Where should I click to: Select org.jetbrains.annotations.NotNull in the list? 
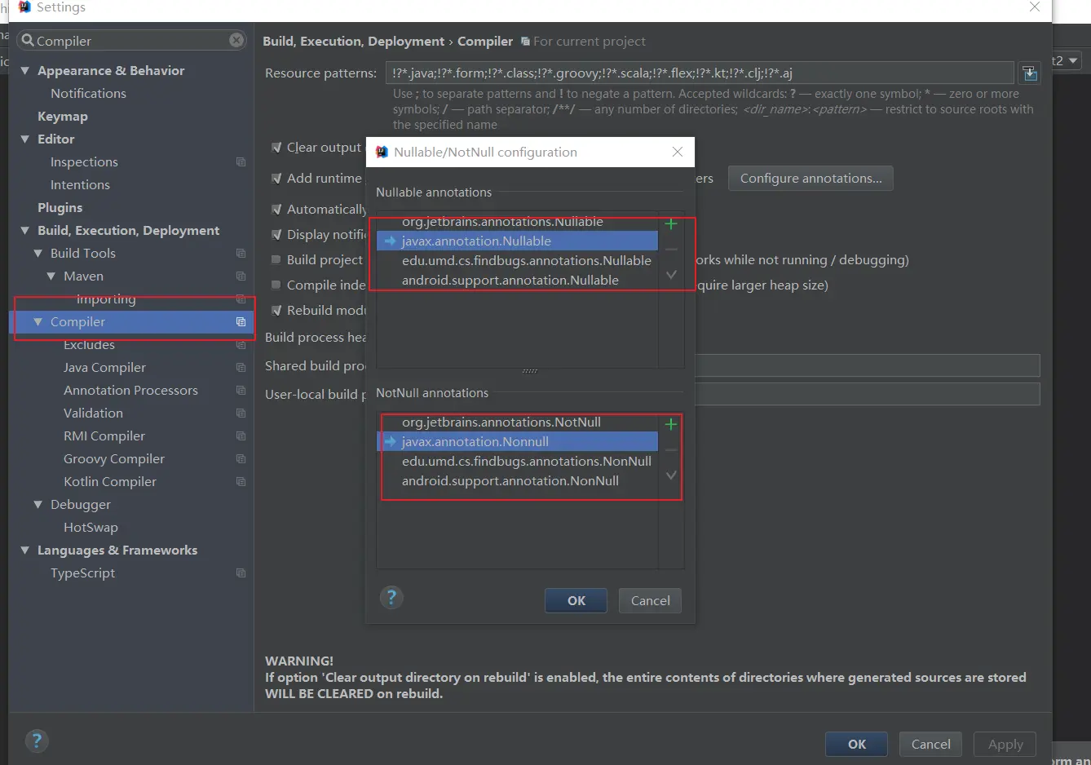[517, 422]
